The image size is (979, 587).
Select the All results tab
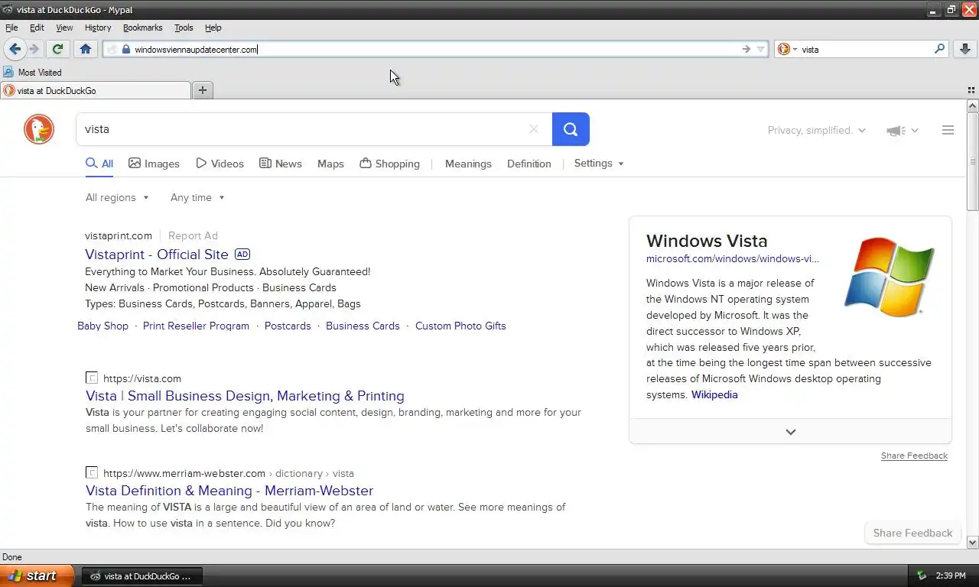point(99,164)
